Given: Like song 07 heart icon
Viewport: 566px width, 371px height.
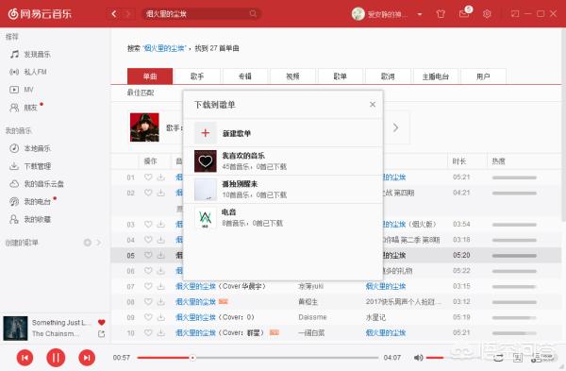Looking at the screenshot, I should (148, 286).
